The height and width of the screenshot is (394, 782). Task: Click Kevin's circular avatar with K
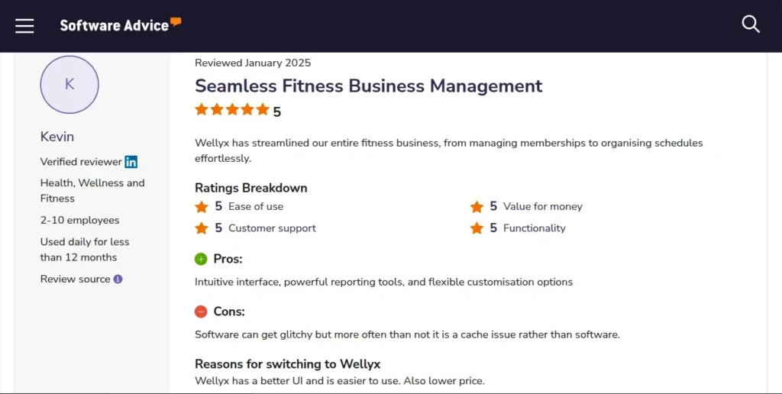pos(69,84)
